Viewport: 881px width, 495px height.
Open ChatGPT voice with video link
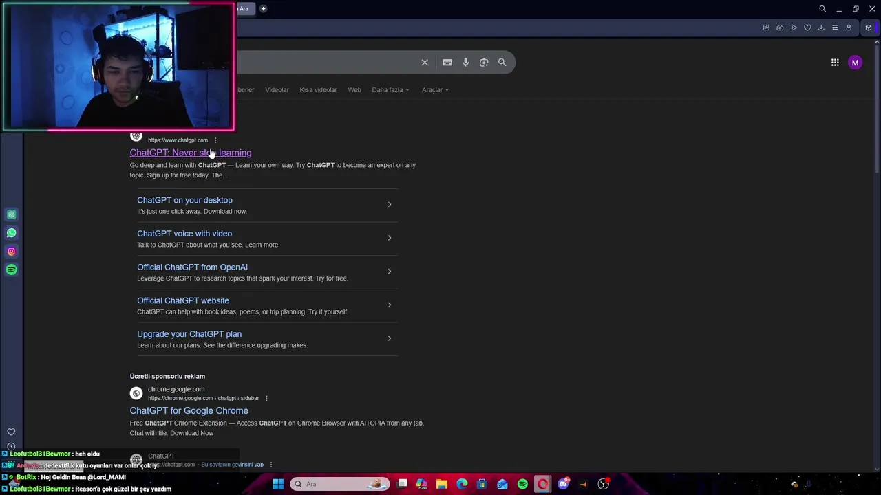point(184,234)
